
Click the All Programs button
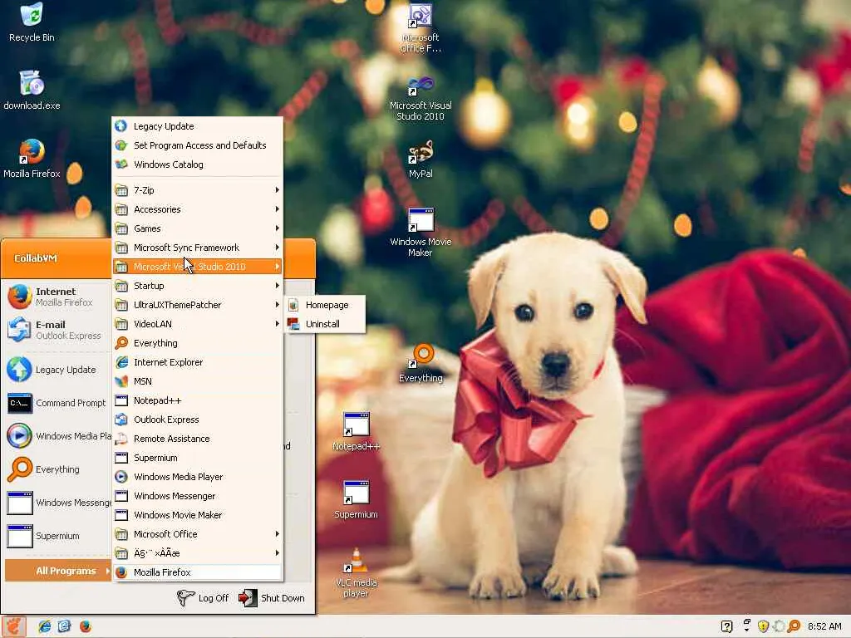point(58,571)
